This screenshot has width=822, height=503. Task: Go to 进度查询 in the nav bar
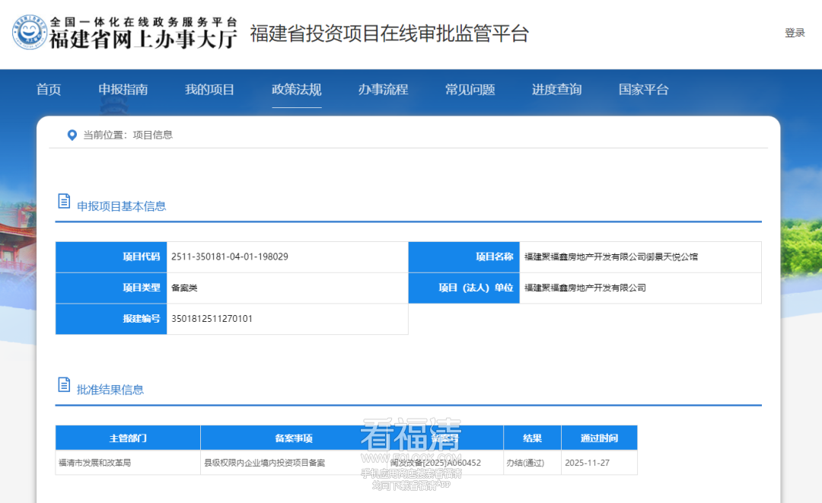(557, 90)
